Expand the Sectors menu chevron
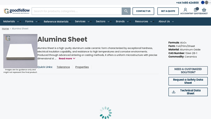This screenshot has width=211, height=119. click(x=108, y=22)
